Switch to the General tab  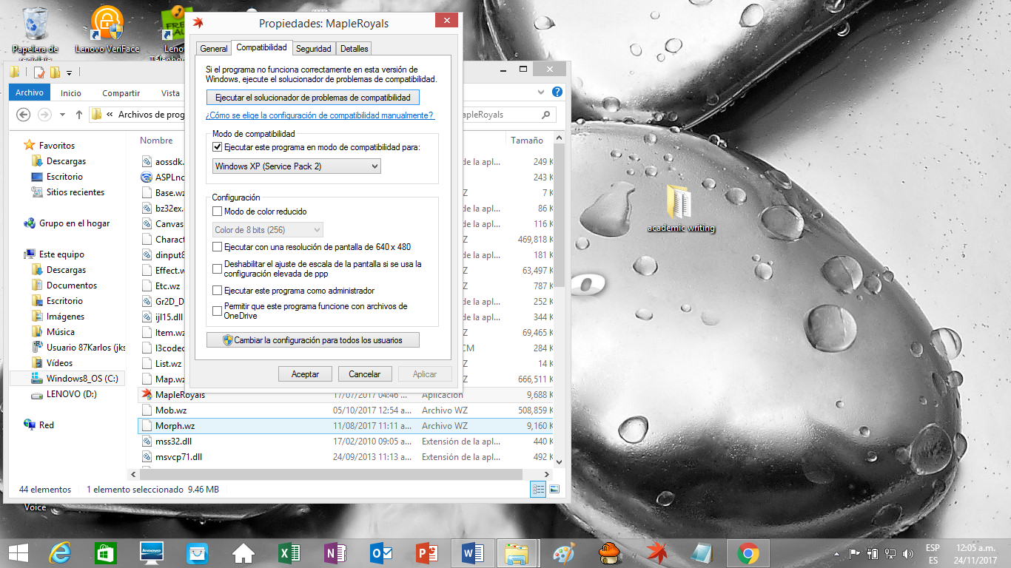click(214, 49)
